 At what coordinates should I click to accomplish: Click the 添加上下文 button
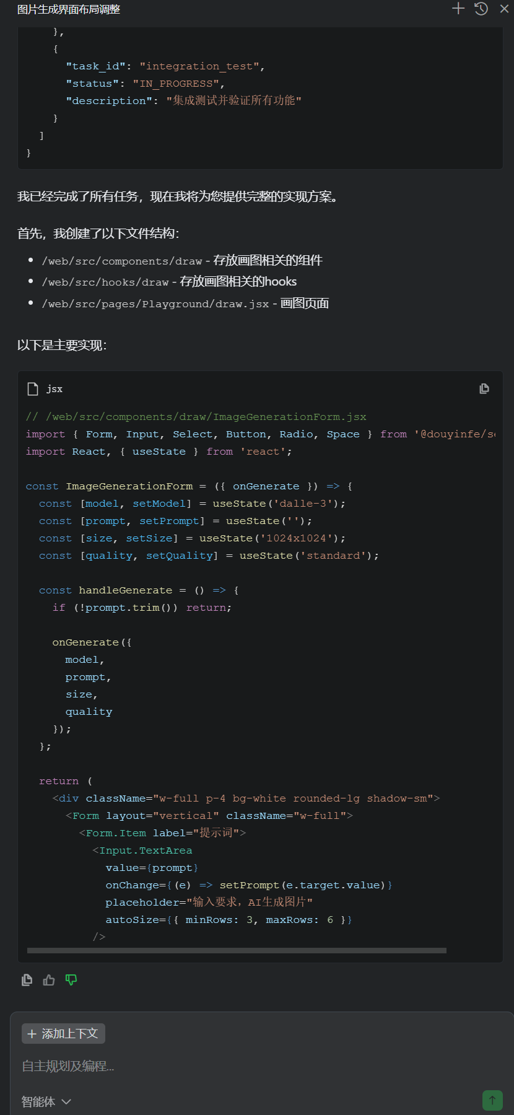coord(63,1034)
